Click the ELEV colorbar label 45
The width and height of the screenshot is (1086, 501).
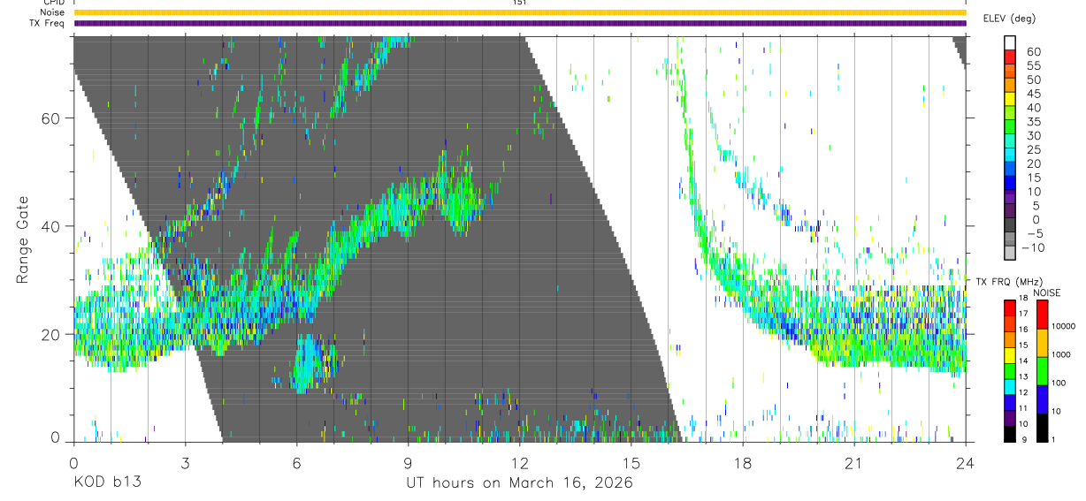click(x=1033, y=94)
